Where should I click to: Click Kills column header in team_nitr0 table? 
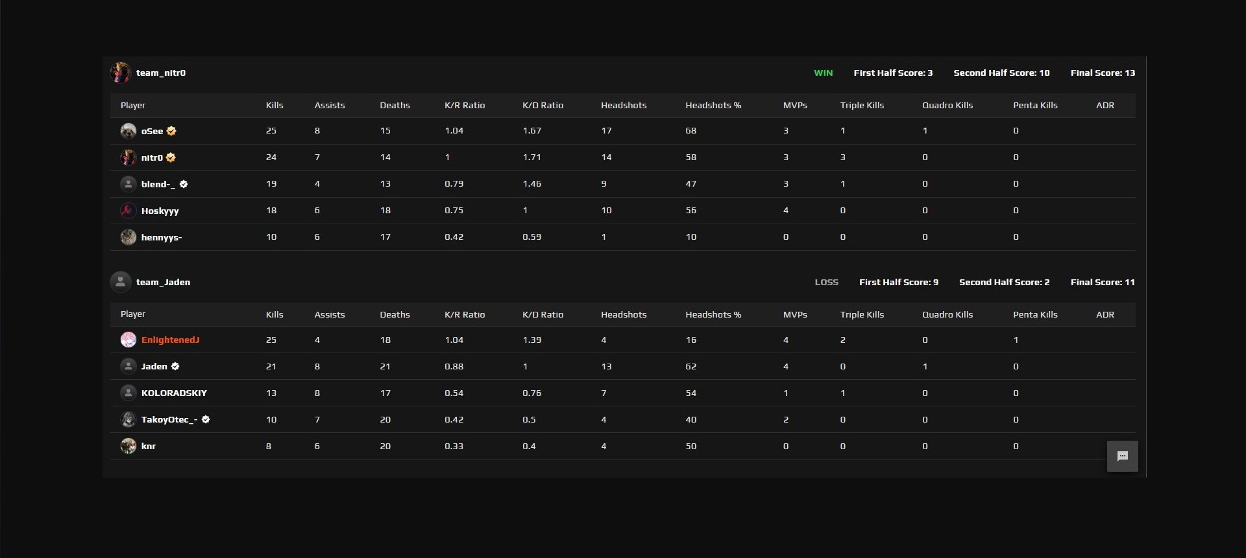point(275,105)
